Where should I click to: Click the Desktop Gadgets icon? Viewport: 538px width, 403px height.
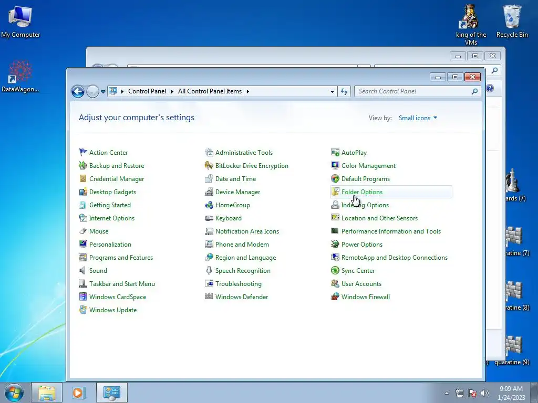click(83, 192)
